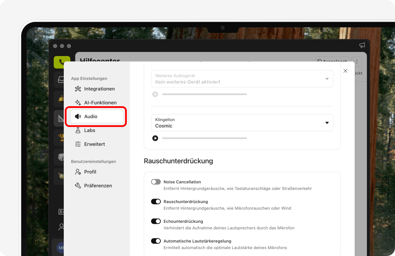
Task: Open the three-dot options menu
Action: 357,61
